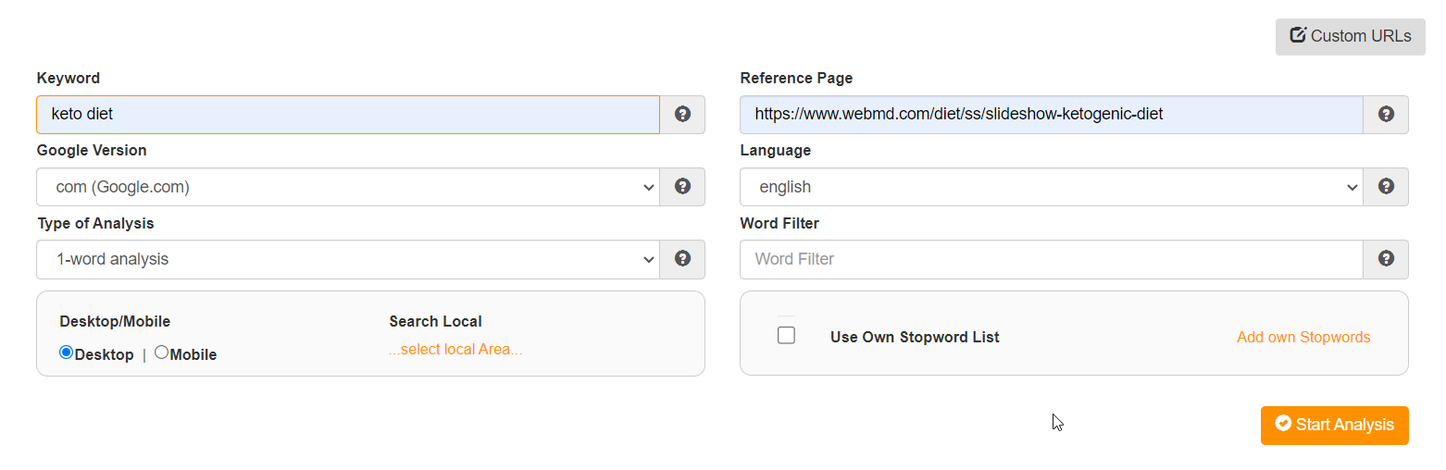
Task: Open the Google Version dropdown
Action: [x=348, y=187]
